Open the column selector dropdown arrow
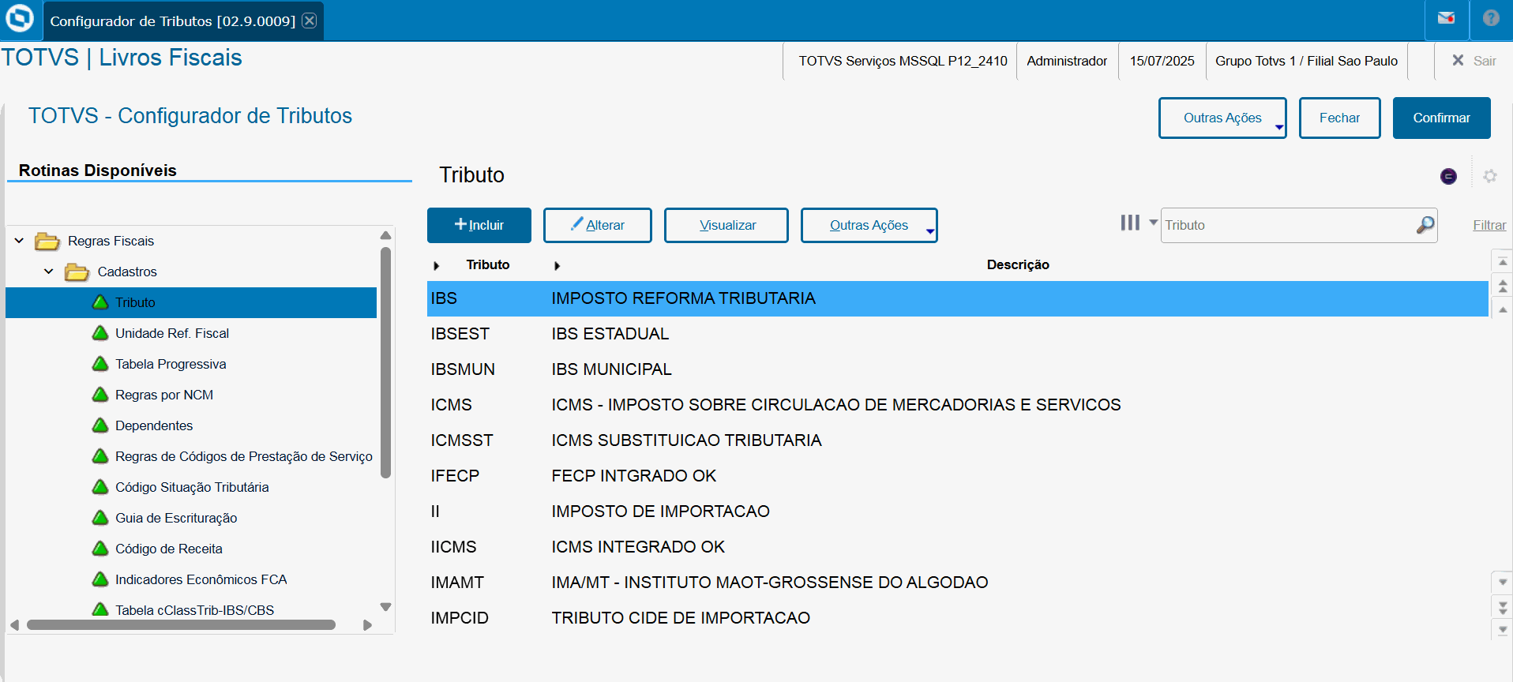Screen dimensions: 1513x682 click(1153, 223)
